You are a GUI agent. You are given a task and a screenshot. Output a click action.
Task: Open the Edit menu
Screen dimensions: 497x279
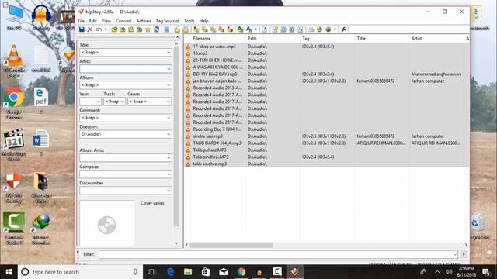[93, 21]
